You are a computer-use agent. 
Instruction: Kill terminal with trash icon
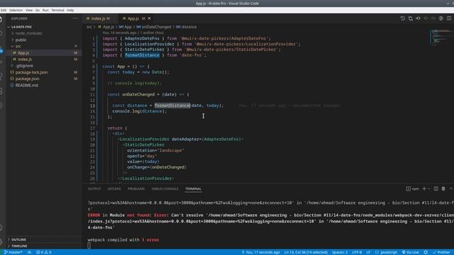click(x=443, y=189)
